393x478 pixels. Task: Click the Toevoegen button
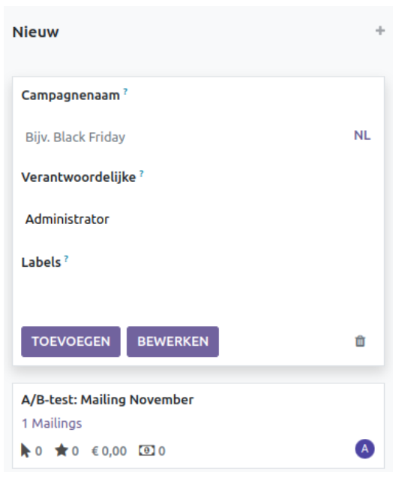[70, 341]
